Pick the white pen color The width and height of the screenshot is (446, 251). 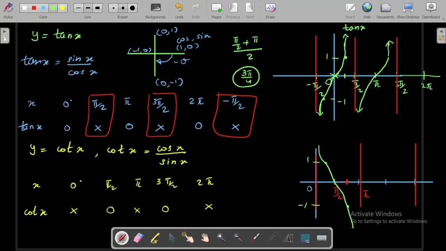coord(24,8)
